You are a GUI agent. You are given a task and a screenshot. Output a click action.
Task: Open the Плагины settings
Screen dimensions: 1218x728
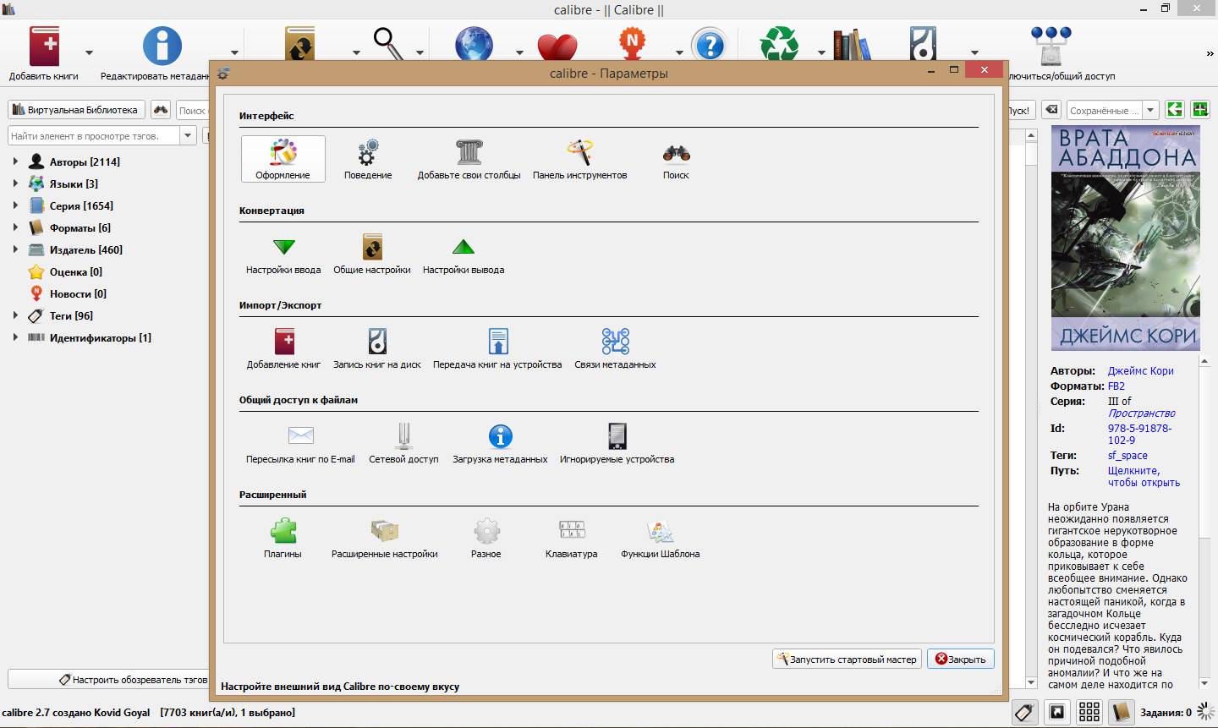pos(283,538)
